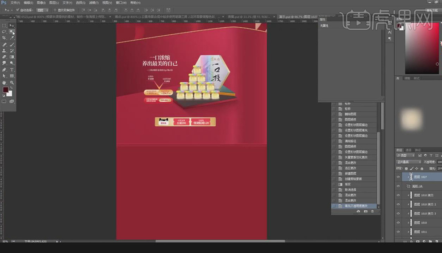The image size is (442, 253).
Task: Select the Pen tool
Action: point(4,70)
